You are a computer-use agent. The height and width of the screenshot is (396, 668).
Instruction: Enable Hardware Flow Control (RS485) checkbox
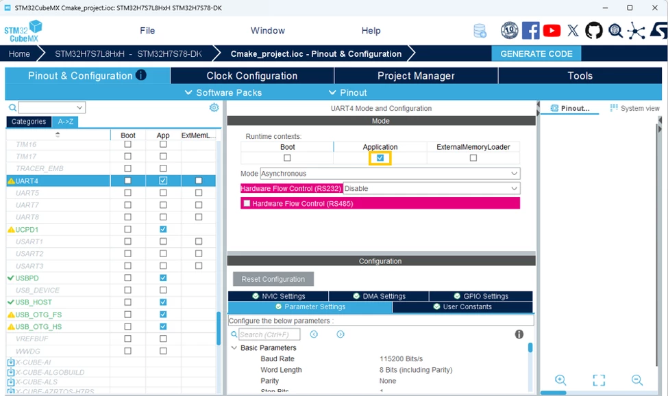pyautogui.click(x=247, y=203)
